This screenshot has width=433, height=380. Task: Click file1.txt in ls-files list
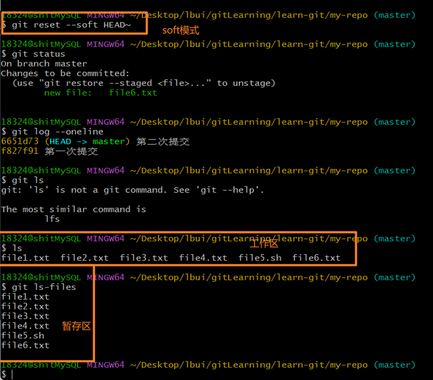pos(25,297)
